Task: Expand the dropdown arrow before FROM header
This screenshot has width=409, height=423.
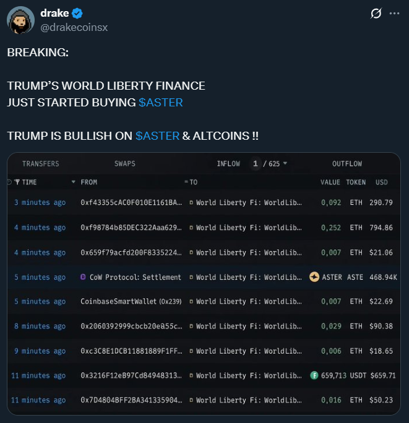Action: pyautogui.click(x=74, y=182)
